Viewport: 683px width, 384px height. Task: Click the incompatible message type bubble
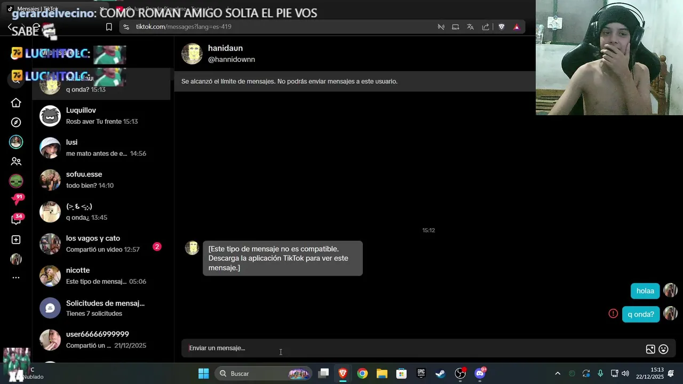(282, 258)
